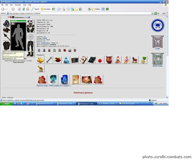Click the accordion gift
The width and height of the screenshot is (193, 160).
(x=75, y=60)
